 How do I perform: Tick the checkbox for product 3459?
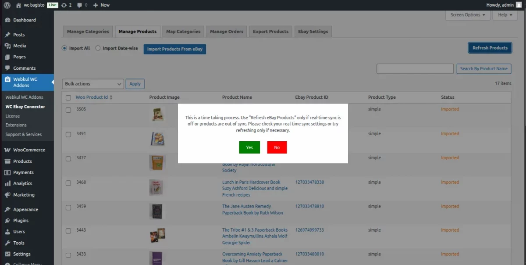tap(68, 208)
